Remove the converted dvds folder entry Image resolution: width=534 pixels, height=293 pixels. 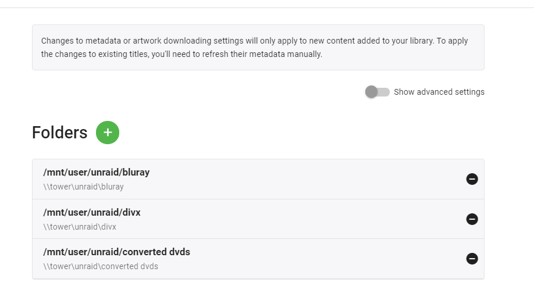point(472,259)
